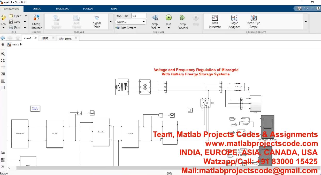Open the solar panel model tab
This screenshot has height=175, width=321.
coord(65,38)
